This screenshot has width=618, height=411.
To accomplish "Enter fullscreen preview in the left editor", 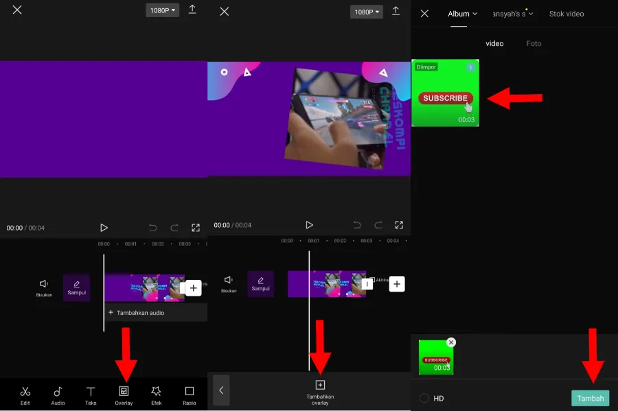I will click(196, 228).
